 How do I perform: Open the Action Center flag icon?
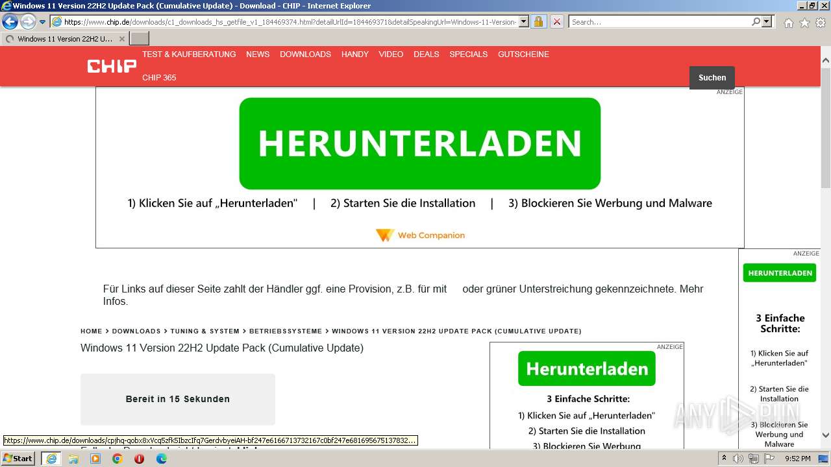tap(769, 459)
